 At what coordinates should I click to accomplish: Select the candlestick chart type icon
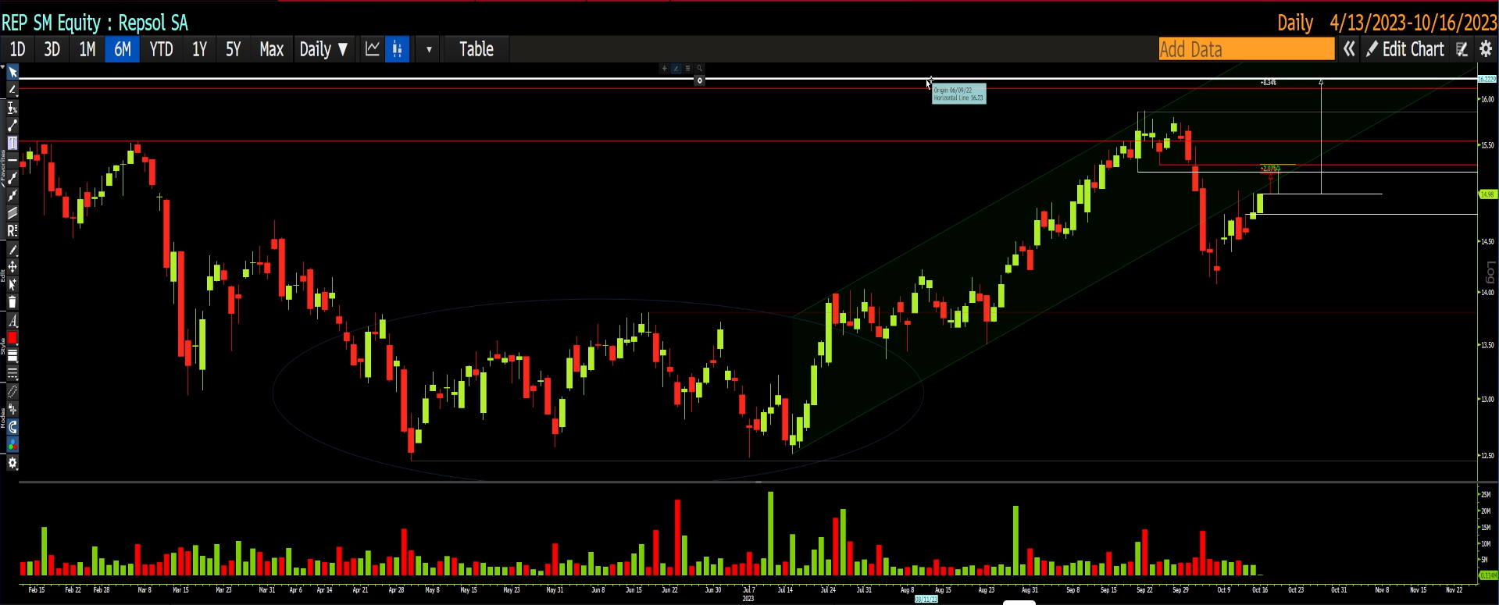(x=397, y=49)
